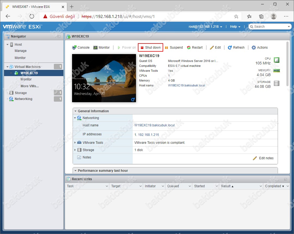This screenshot has width=294, height=234.
Task: Click the Storage usage icon
Action: tap(277, 83)
